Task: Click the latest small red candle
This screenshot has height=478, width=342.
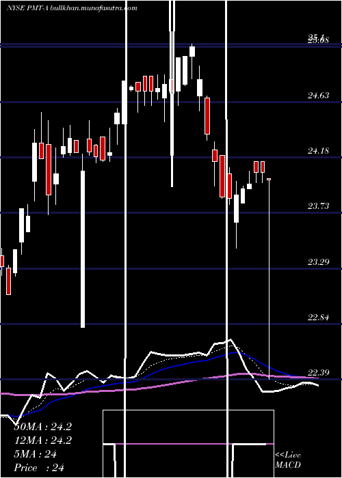Action: coord(269,179)
